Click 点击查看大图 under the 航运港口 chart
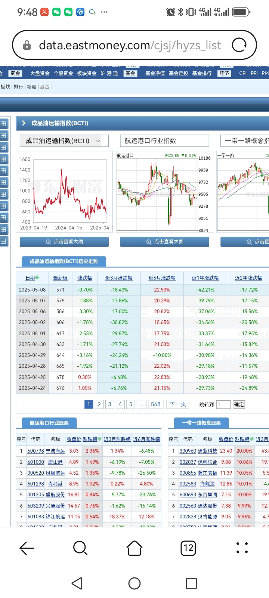The width and height of the screenshot is (269, 598). (x=164, y=242)
